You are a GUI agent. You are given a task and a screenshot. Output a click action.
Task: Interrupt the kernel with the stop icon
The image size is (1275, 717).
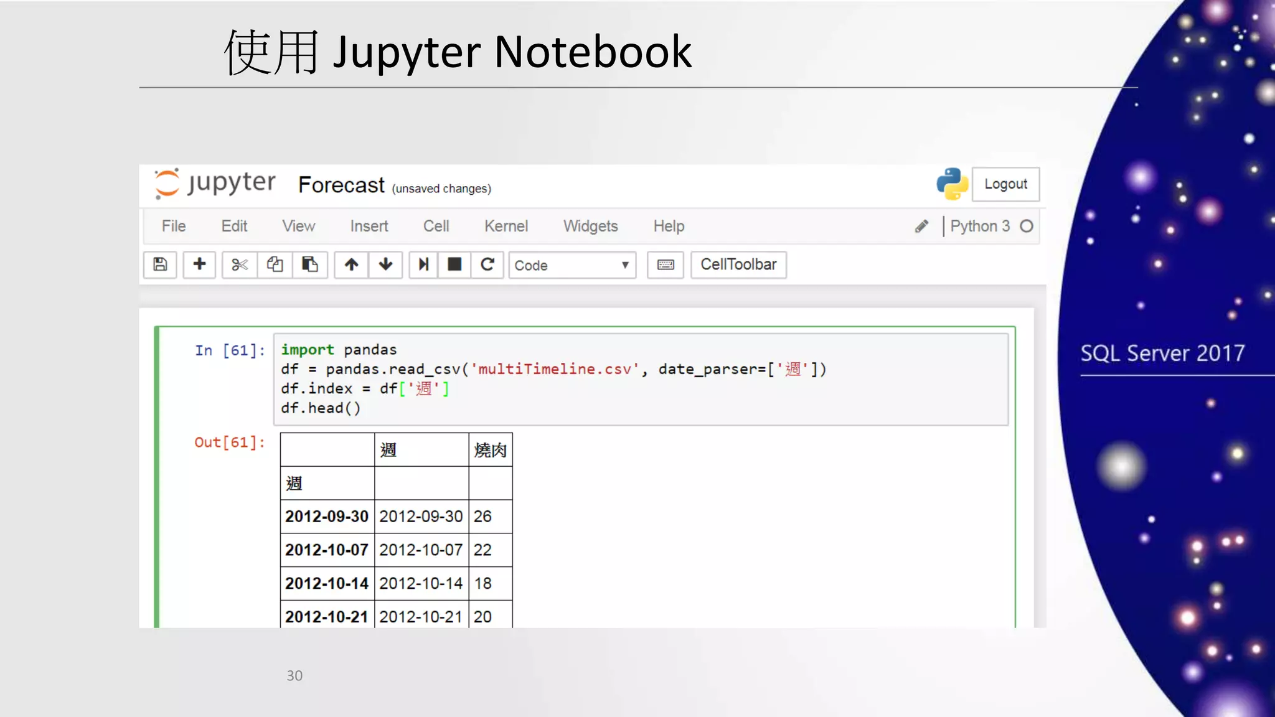454,265
